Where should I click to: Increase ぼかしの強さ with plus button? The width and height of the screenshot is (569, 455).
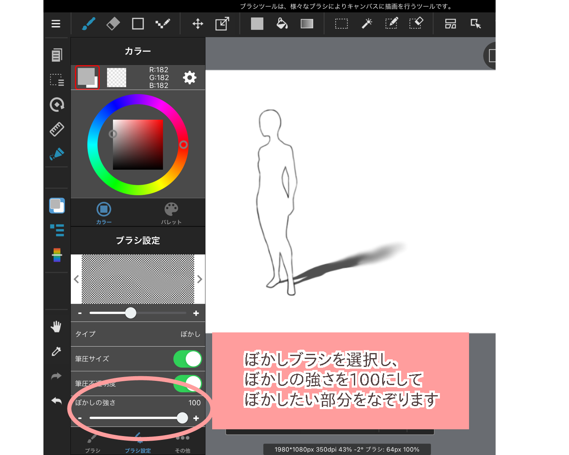click(x=196, y=418)
